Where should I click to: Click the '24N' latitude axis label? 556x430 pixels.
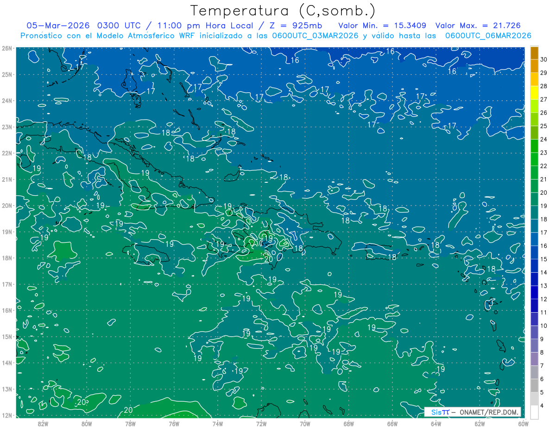(x=6, y=100)
